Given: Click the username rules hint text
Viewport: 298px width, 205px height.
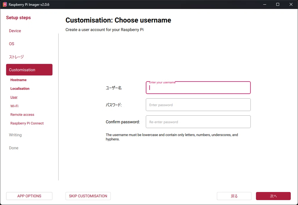Looking at the screenshot, I should [x=172, y=137].
